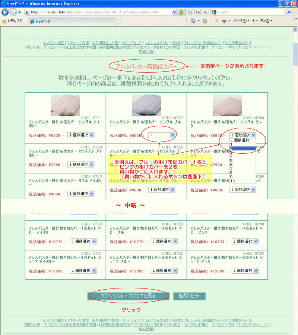The image size is (298, 335).
Task: Click the browser Back arrow button
Action: coord(6,12)
